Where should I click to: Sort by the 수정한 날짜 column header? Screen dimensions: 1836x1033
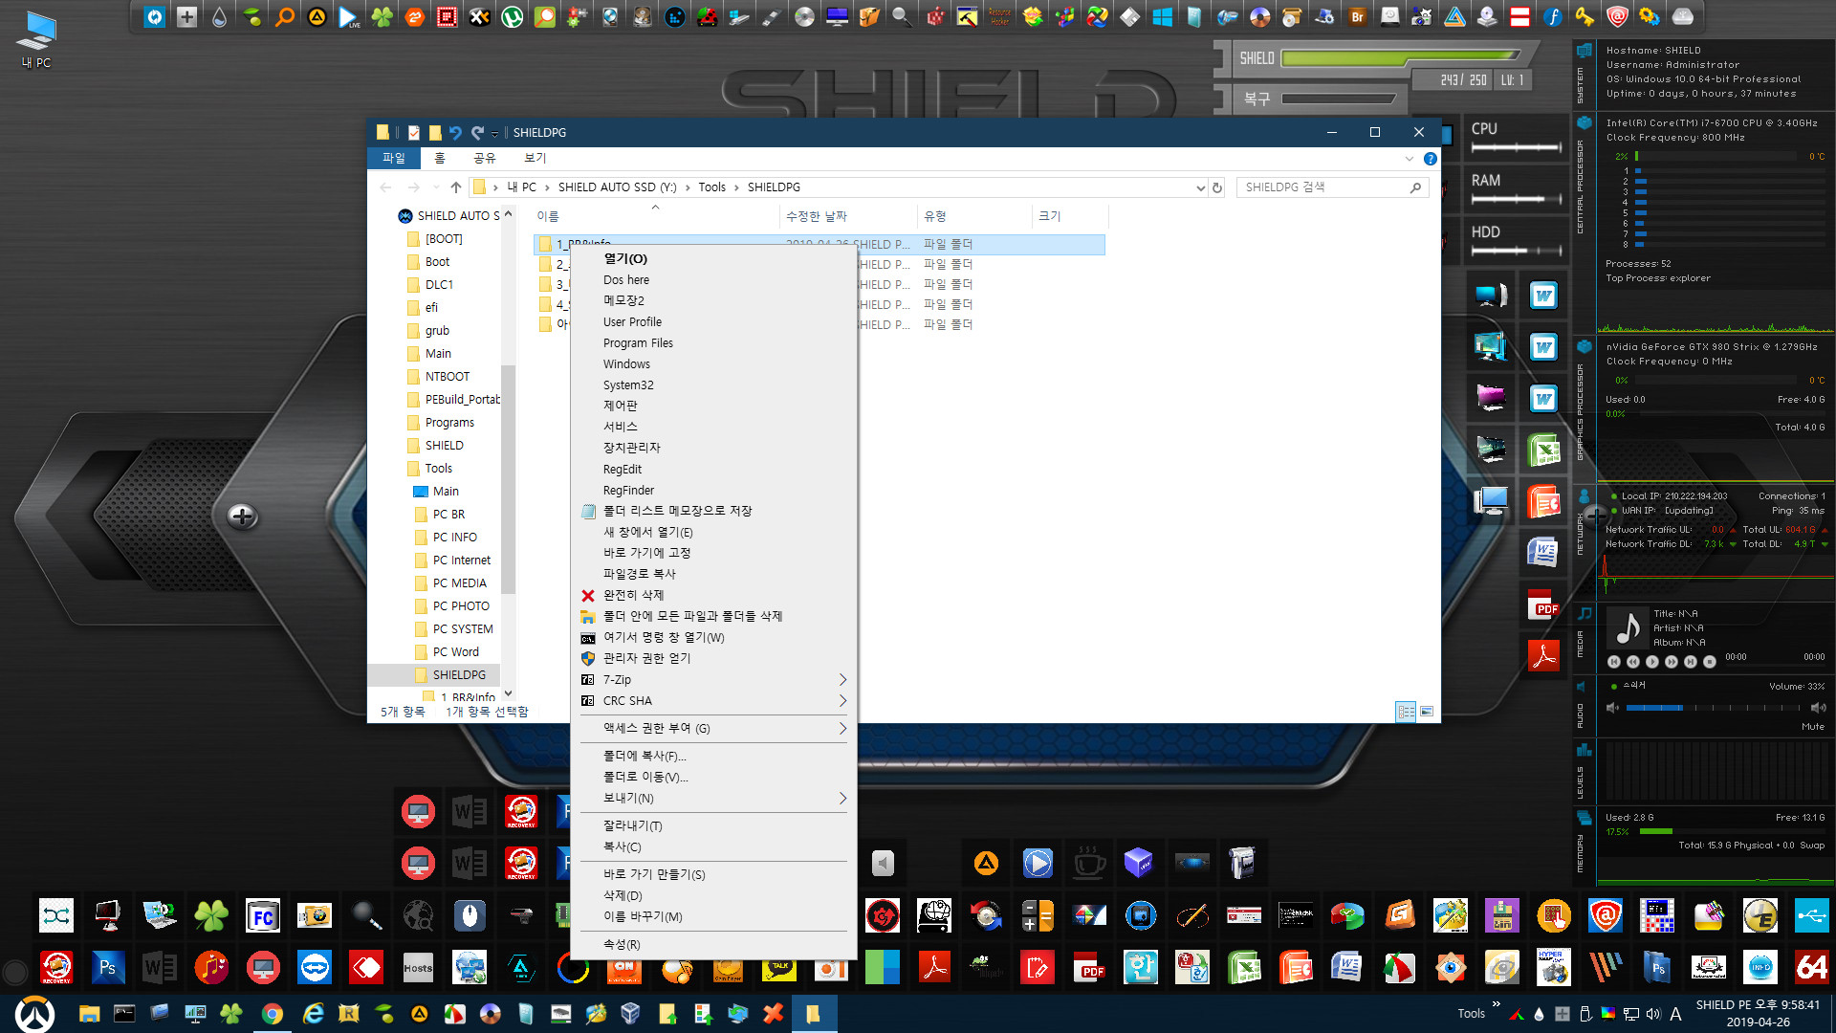(847, 216)
